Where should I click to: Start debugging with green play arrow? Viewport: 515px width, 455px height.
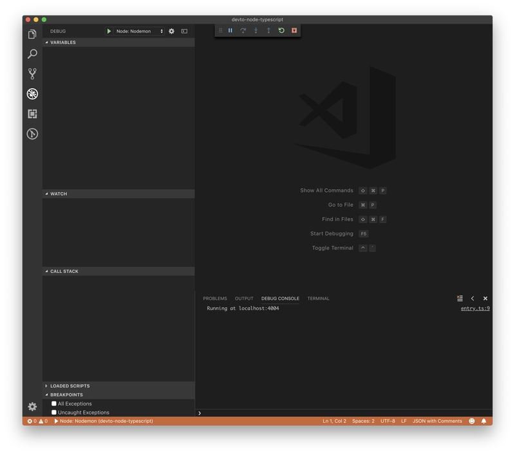click(109, 31)
